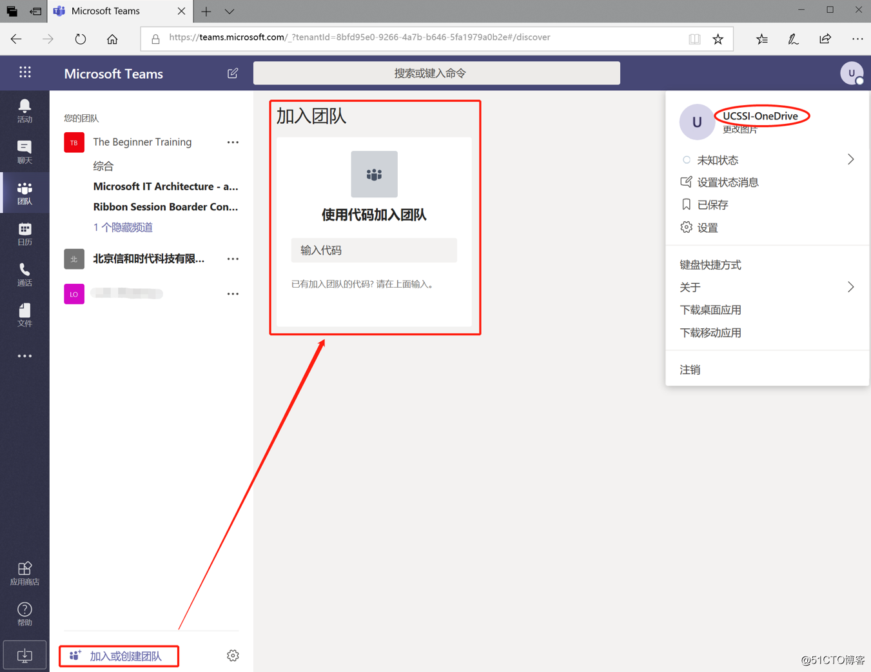Click the set aside tabs icon
871x672 pixels.
(x=35, y=12)
